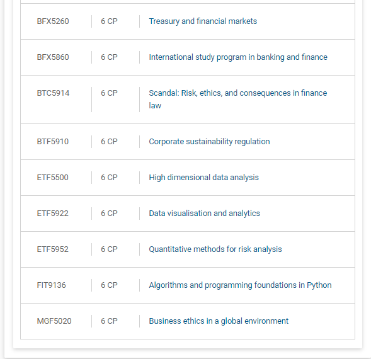
Task: Open Data visualisation and analytics unit
Action: [x=205, y=214]
